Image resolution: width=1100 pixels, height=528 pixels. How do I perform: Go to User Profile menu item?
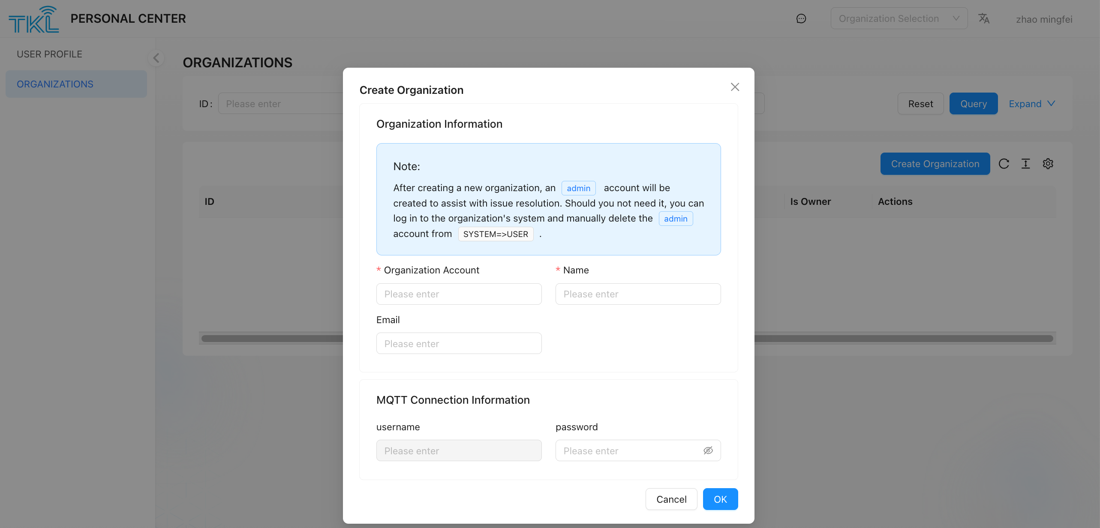click(49, 54)
